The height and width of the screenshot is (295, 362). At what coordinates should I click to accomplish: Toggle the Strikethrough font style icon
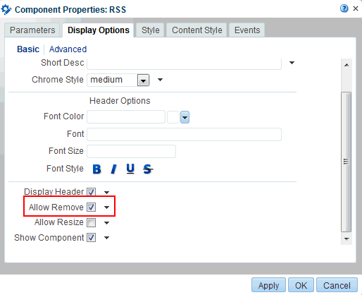(148, 169)
